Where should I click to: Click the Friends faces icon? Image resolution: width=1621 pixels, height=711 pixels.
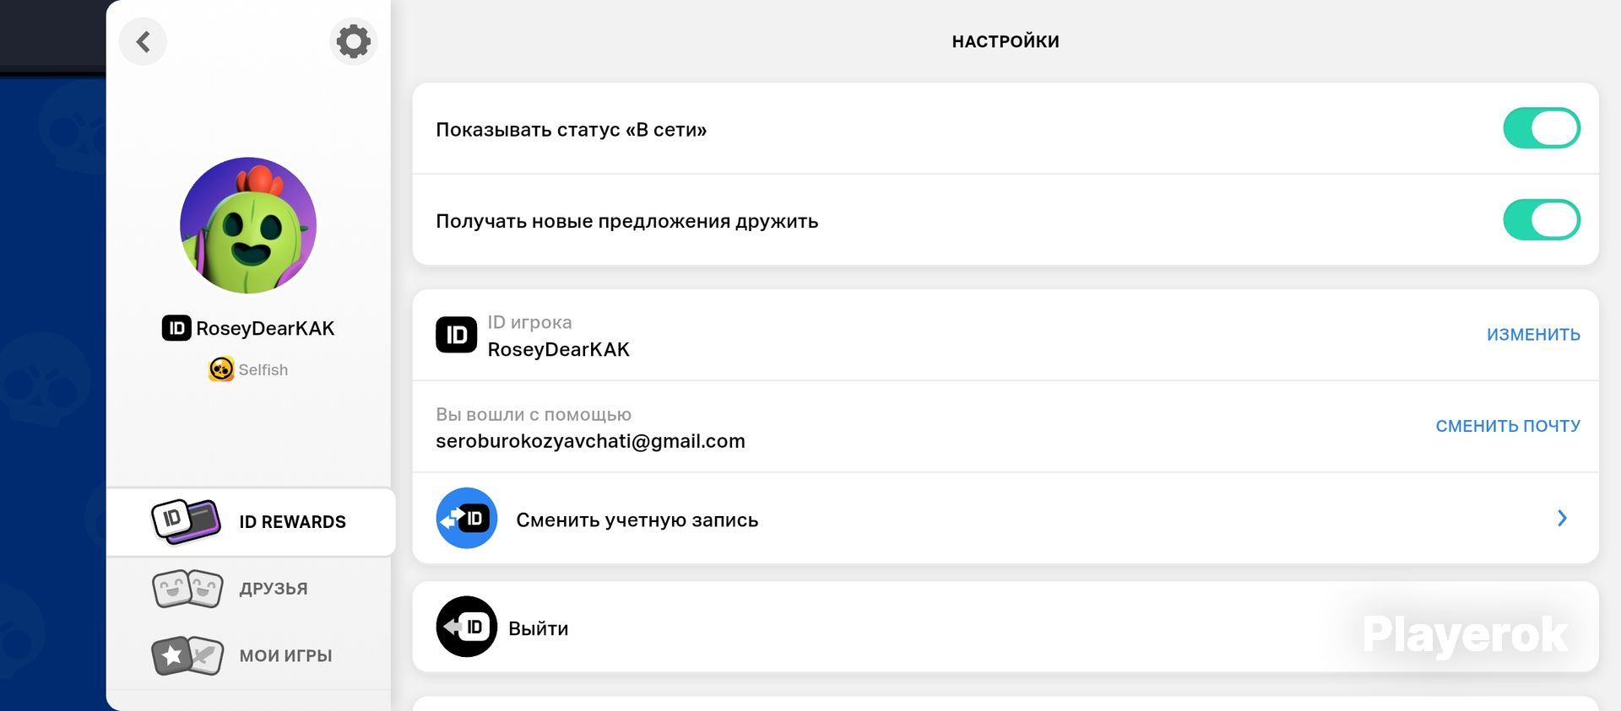point(187,589)
